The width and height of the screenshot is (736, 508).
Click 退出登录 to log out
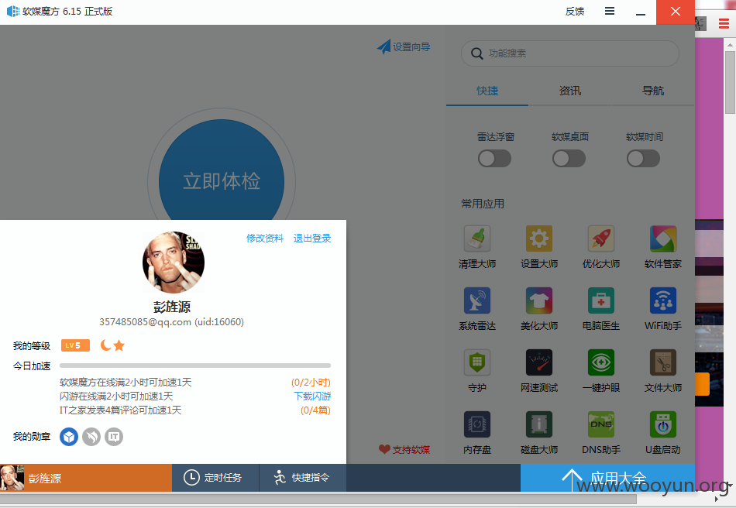pyautogui.click(x=312, y=239)
